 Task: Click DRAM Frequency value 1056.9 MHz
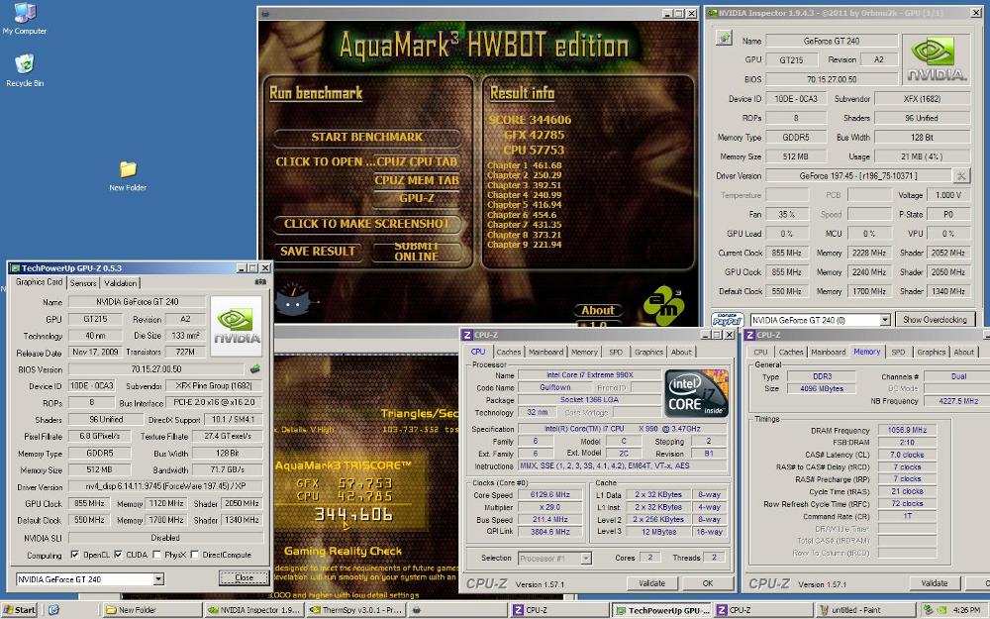(907, 430)
